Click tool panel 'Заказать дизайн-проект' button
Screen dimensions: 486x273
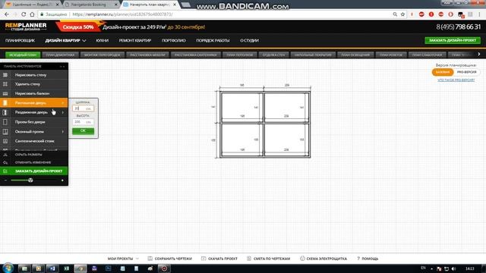(x=34, y=171)
